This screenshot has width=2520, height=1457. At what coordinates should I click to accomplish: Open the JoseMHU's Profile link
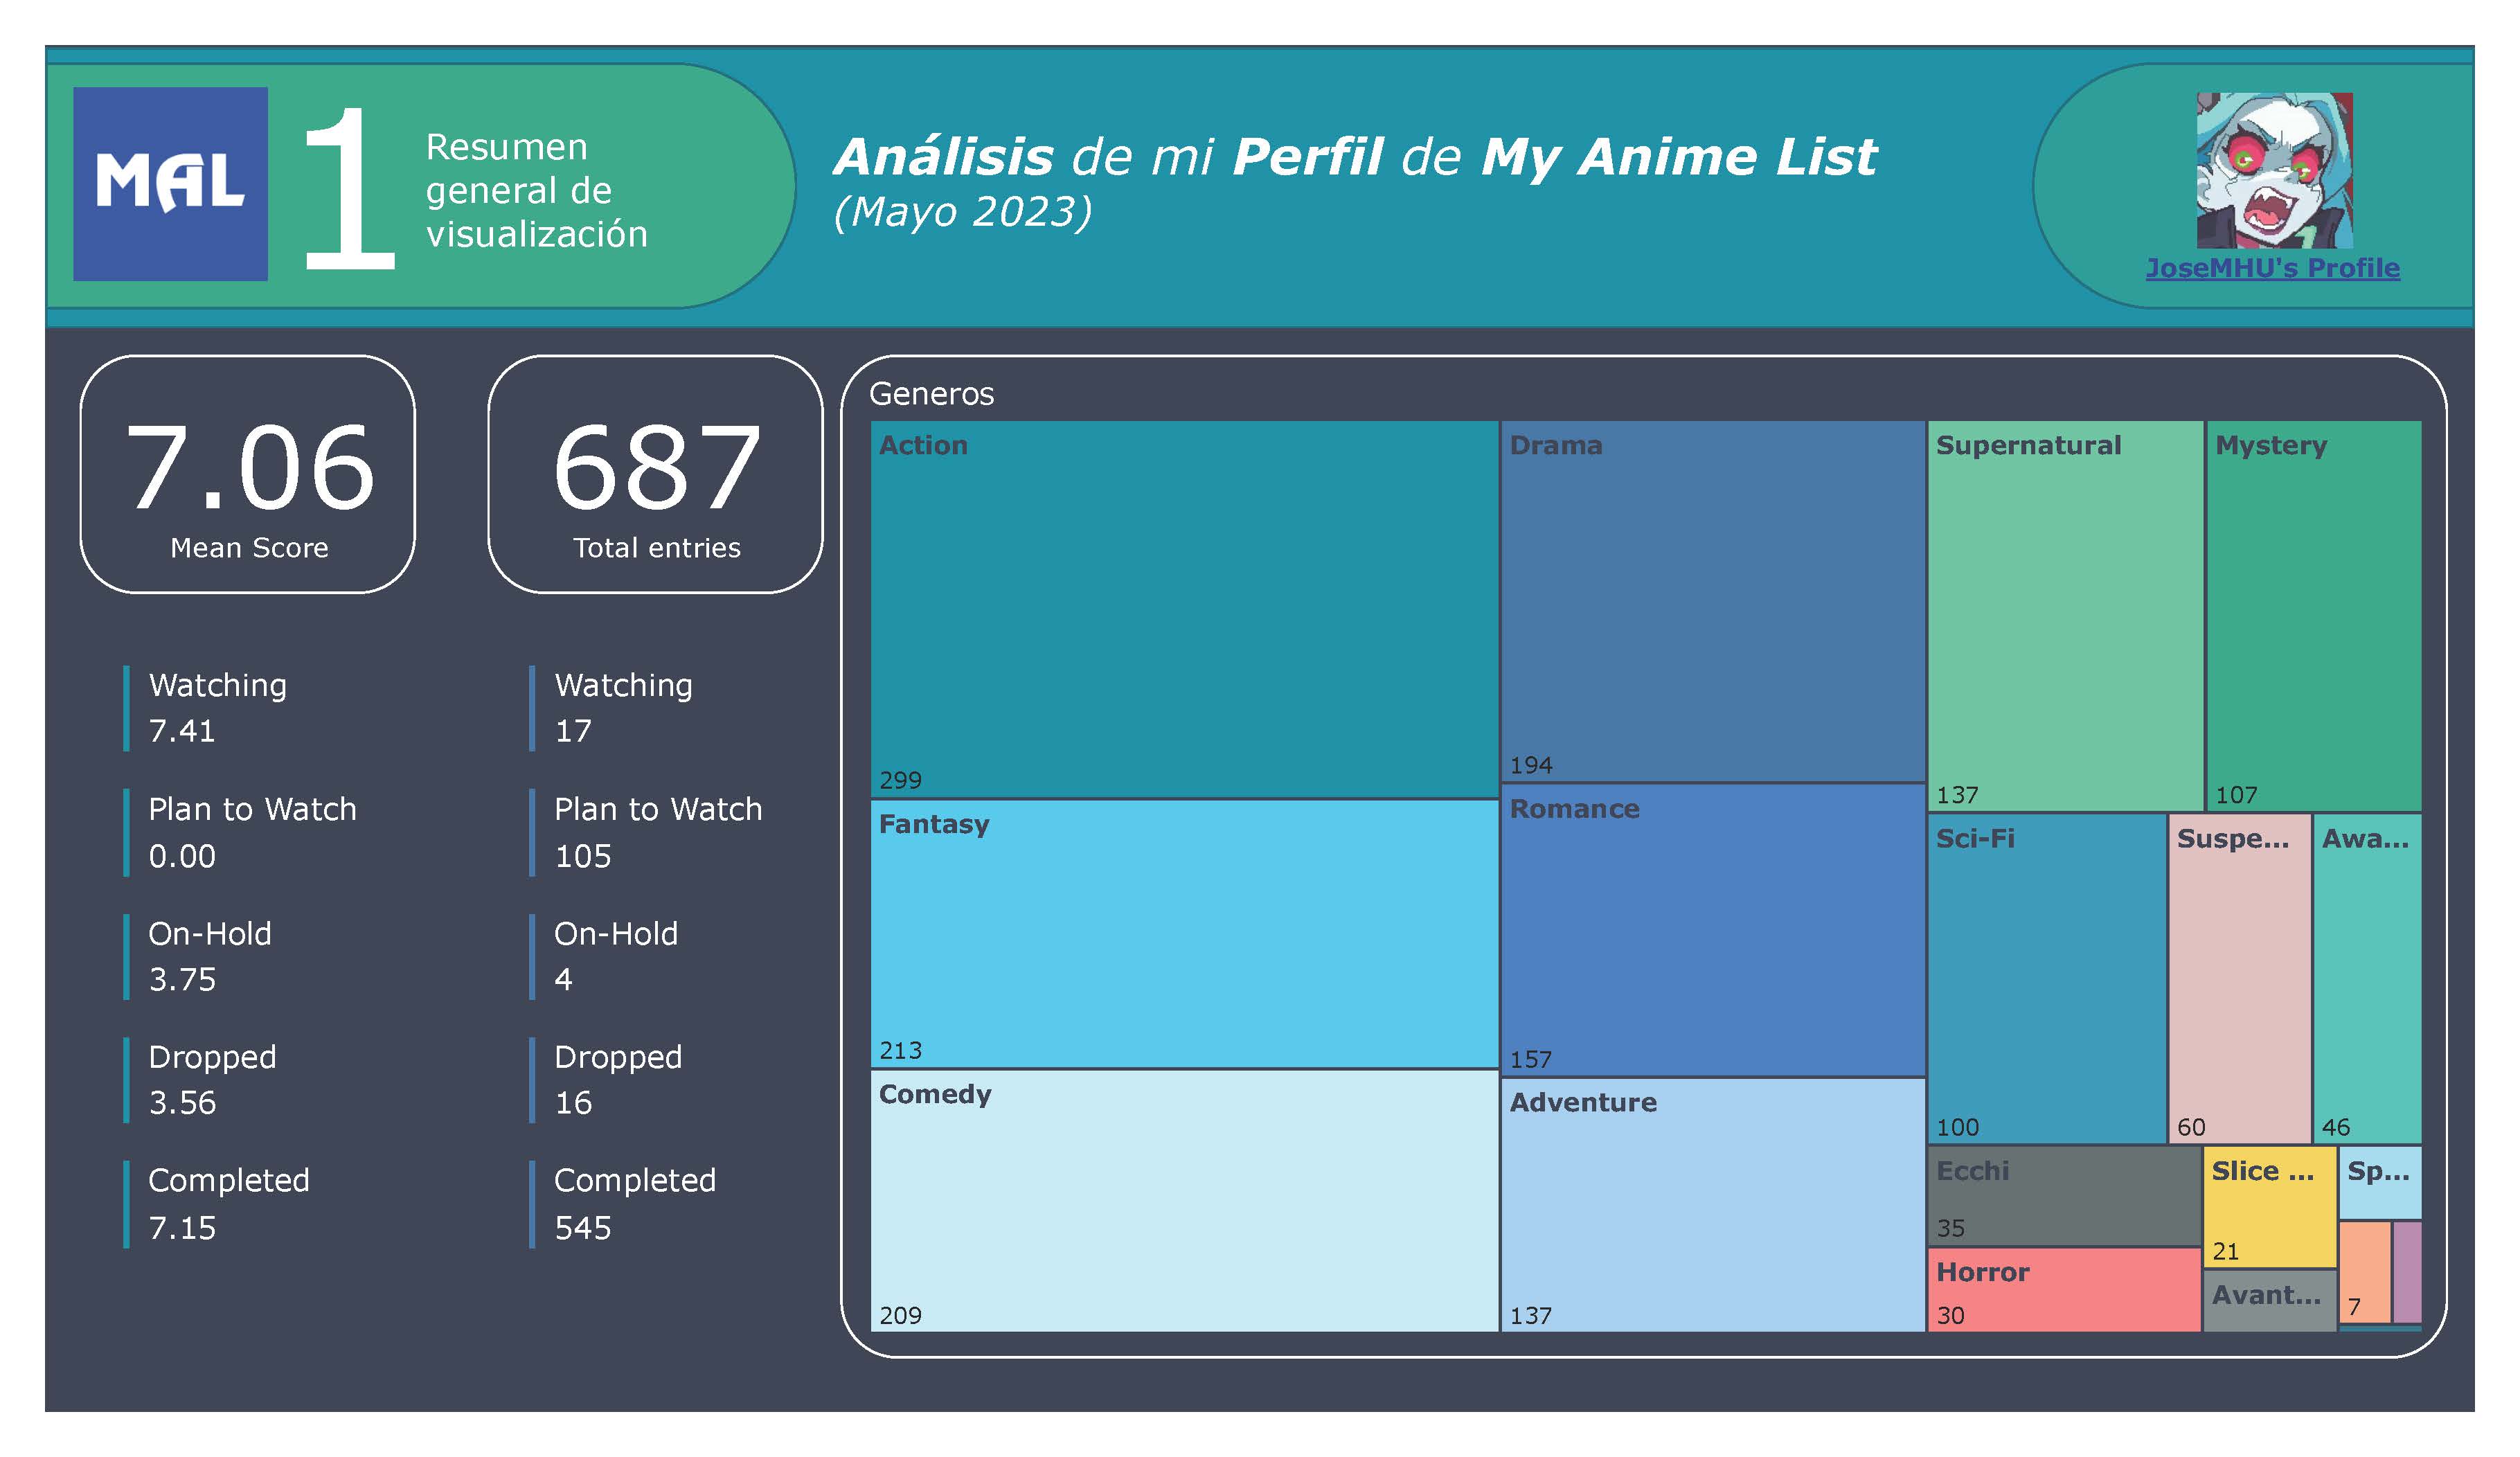pos(2272,268)
